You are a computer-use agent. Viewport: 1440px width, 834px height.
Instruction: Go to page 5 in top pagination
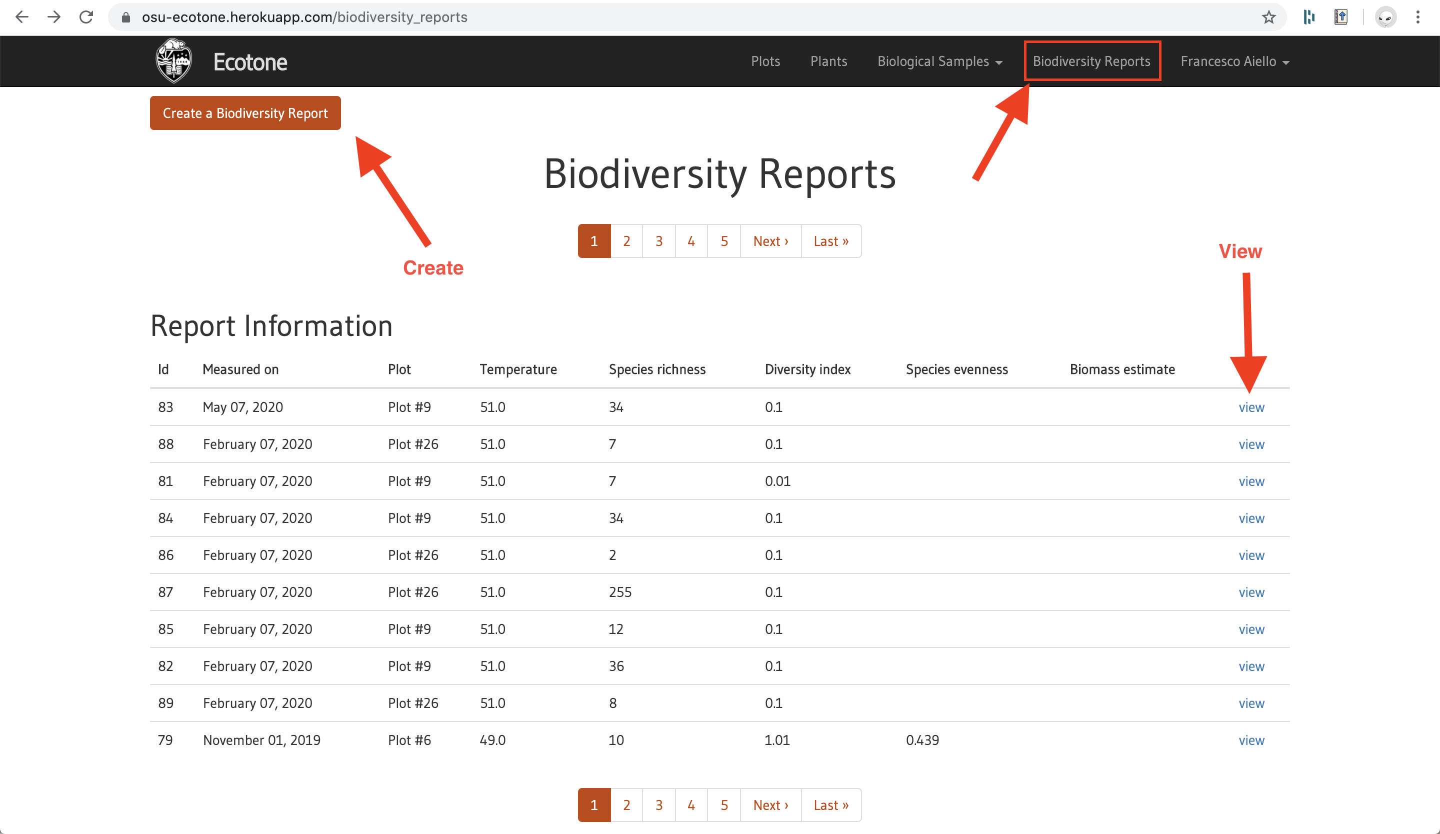tap(724, 241)
